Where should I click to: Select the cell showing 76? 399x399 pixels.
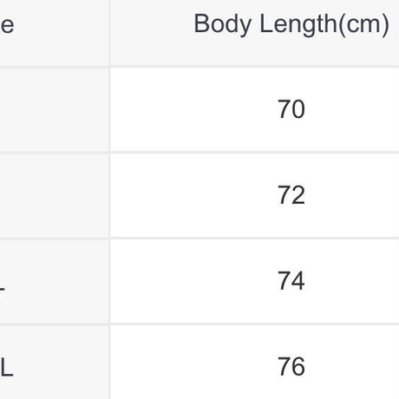point(254,362)
